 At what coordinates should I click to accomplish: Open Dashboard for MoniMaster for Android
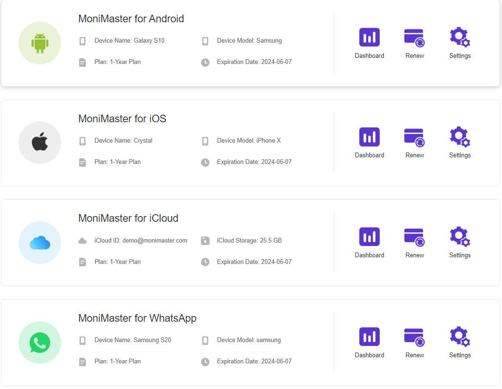pyautogui.click(x=369, y=37)
